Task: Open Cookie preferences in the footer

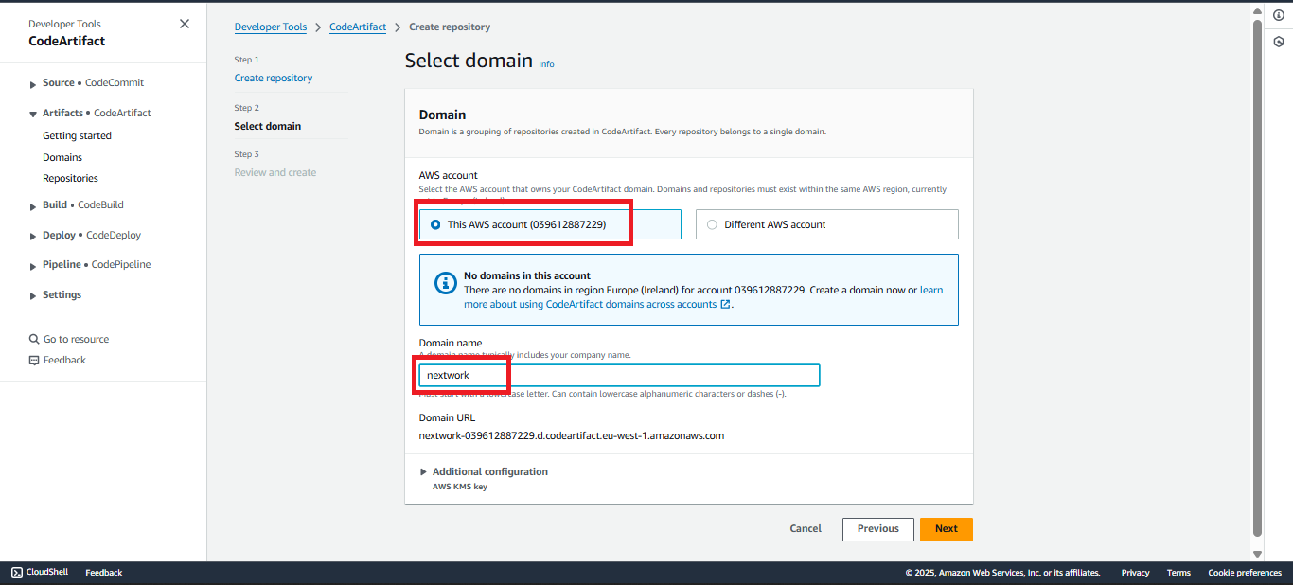Action: [x=1245, y=573]
